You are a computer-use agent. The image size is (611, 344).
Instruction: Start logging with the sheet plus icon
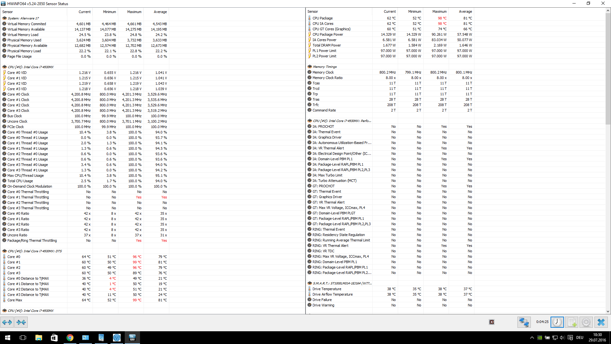point(572,322)
